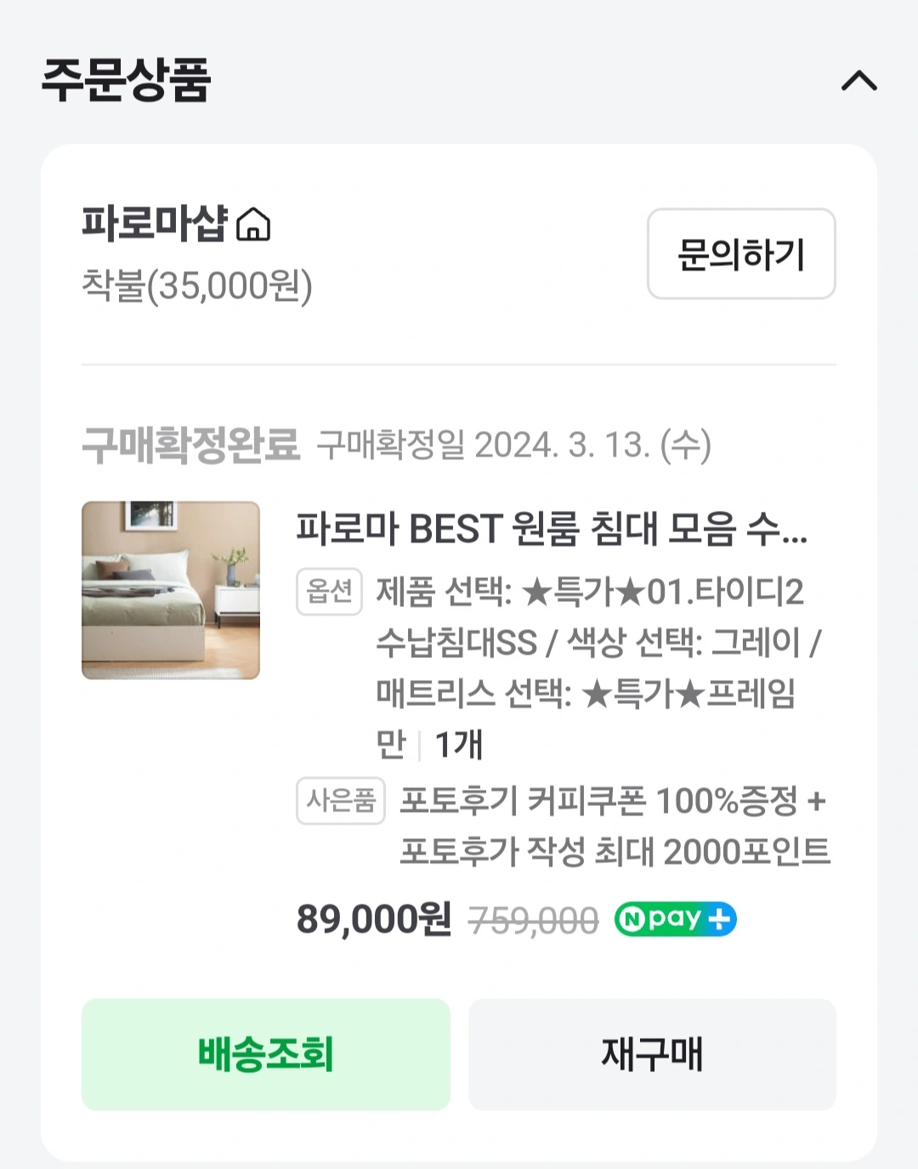Tap the 1개 quantity text
The width and height of the screenshot is (918, 1169).
pyautogui.click(x=459, y=745)
